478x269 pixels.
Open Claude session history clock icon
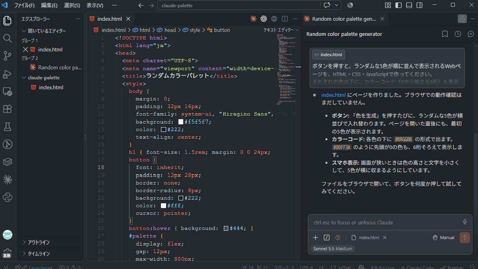click(x=458, y=34)
